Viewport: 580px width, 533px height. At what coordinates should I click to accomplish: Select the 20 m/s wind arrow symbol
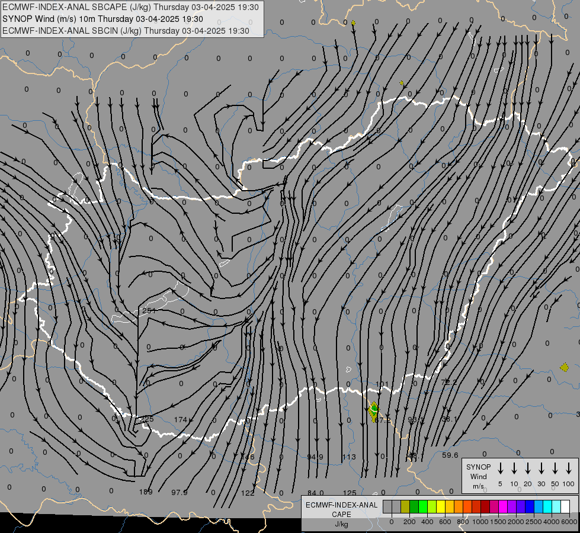click(528, 468)
